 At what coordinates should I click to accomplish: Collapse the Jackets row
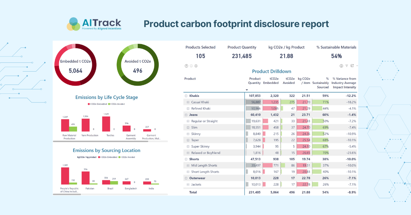189,184
